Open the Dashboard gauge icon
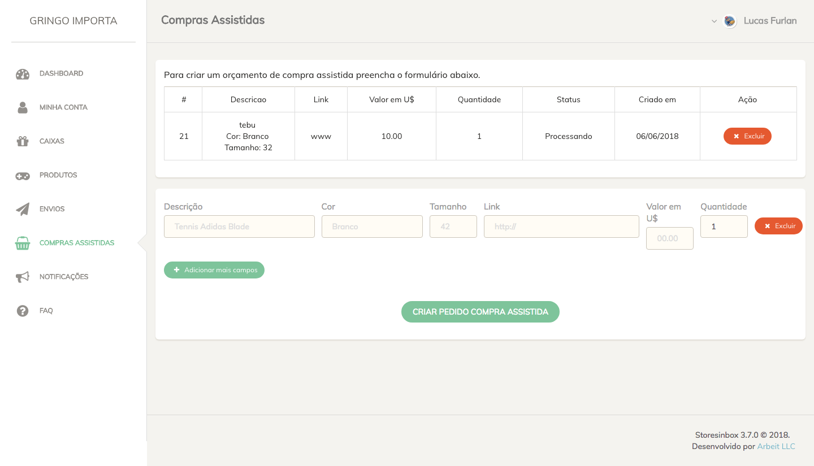Screen dimensions: 814x466 pyautogui.click(x=23, y=74)
